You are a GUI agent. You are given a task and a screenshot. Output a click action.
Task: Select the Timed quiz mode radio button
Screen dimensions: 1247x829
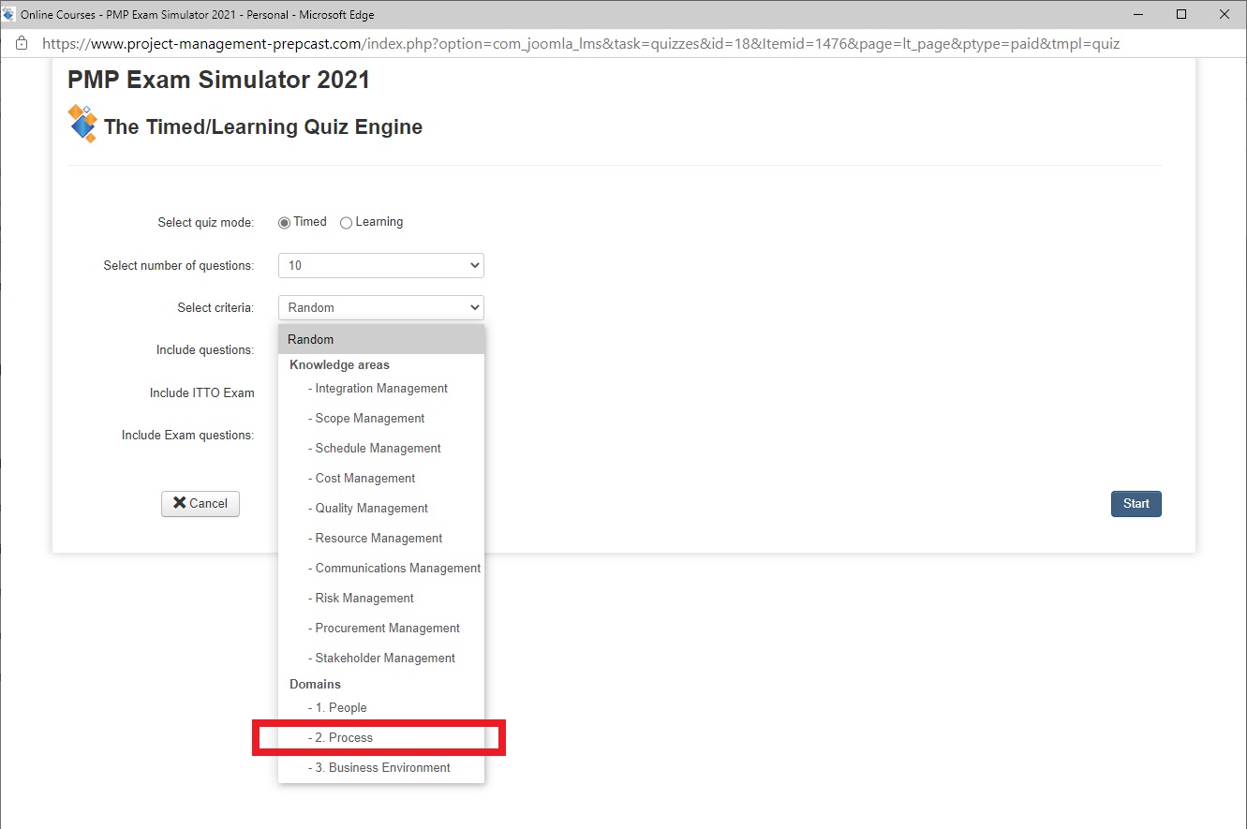(x=285, y=223)
